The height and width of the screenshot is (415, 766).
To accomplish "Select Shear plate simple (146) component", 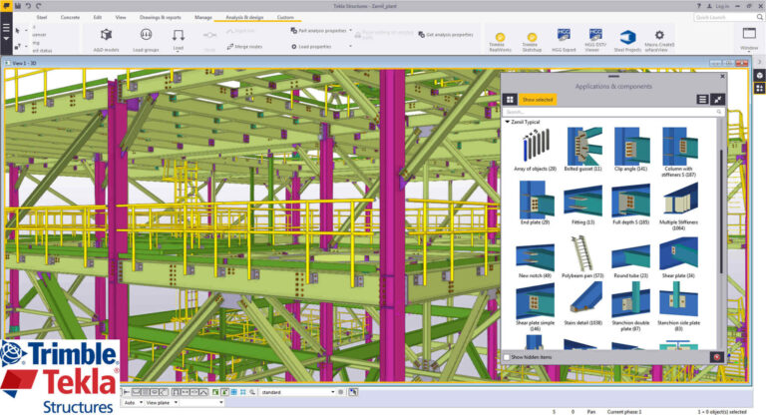I will (x=535, y=308).
